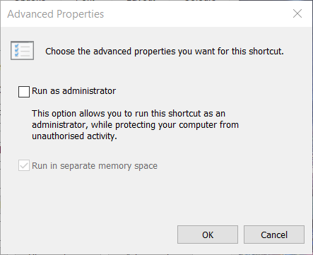Click the word 'administrator' beside the empty checkbox

(x=89, y=91)
